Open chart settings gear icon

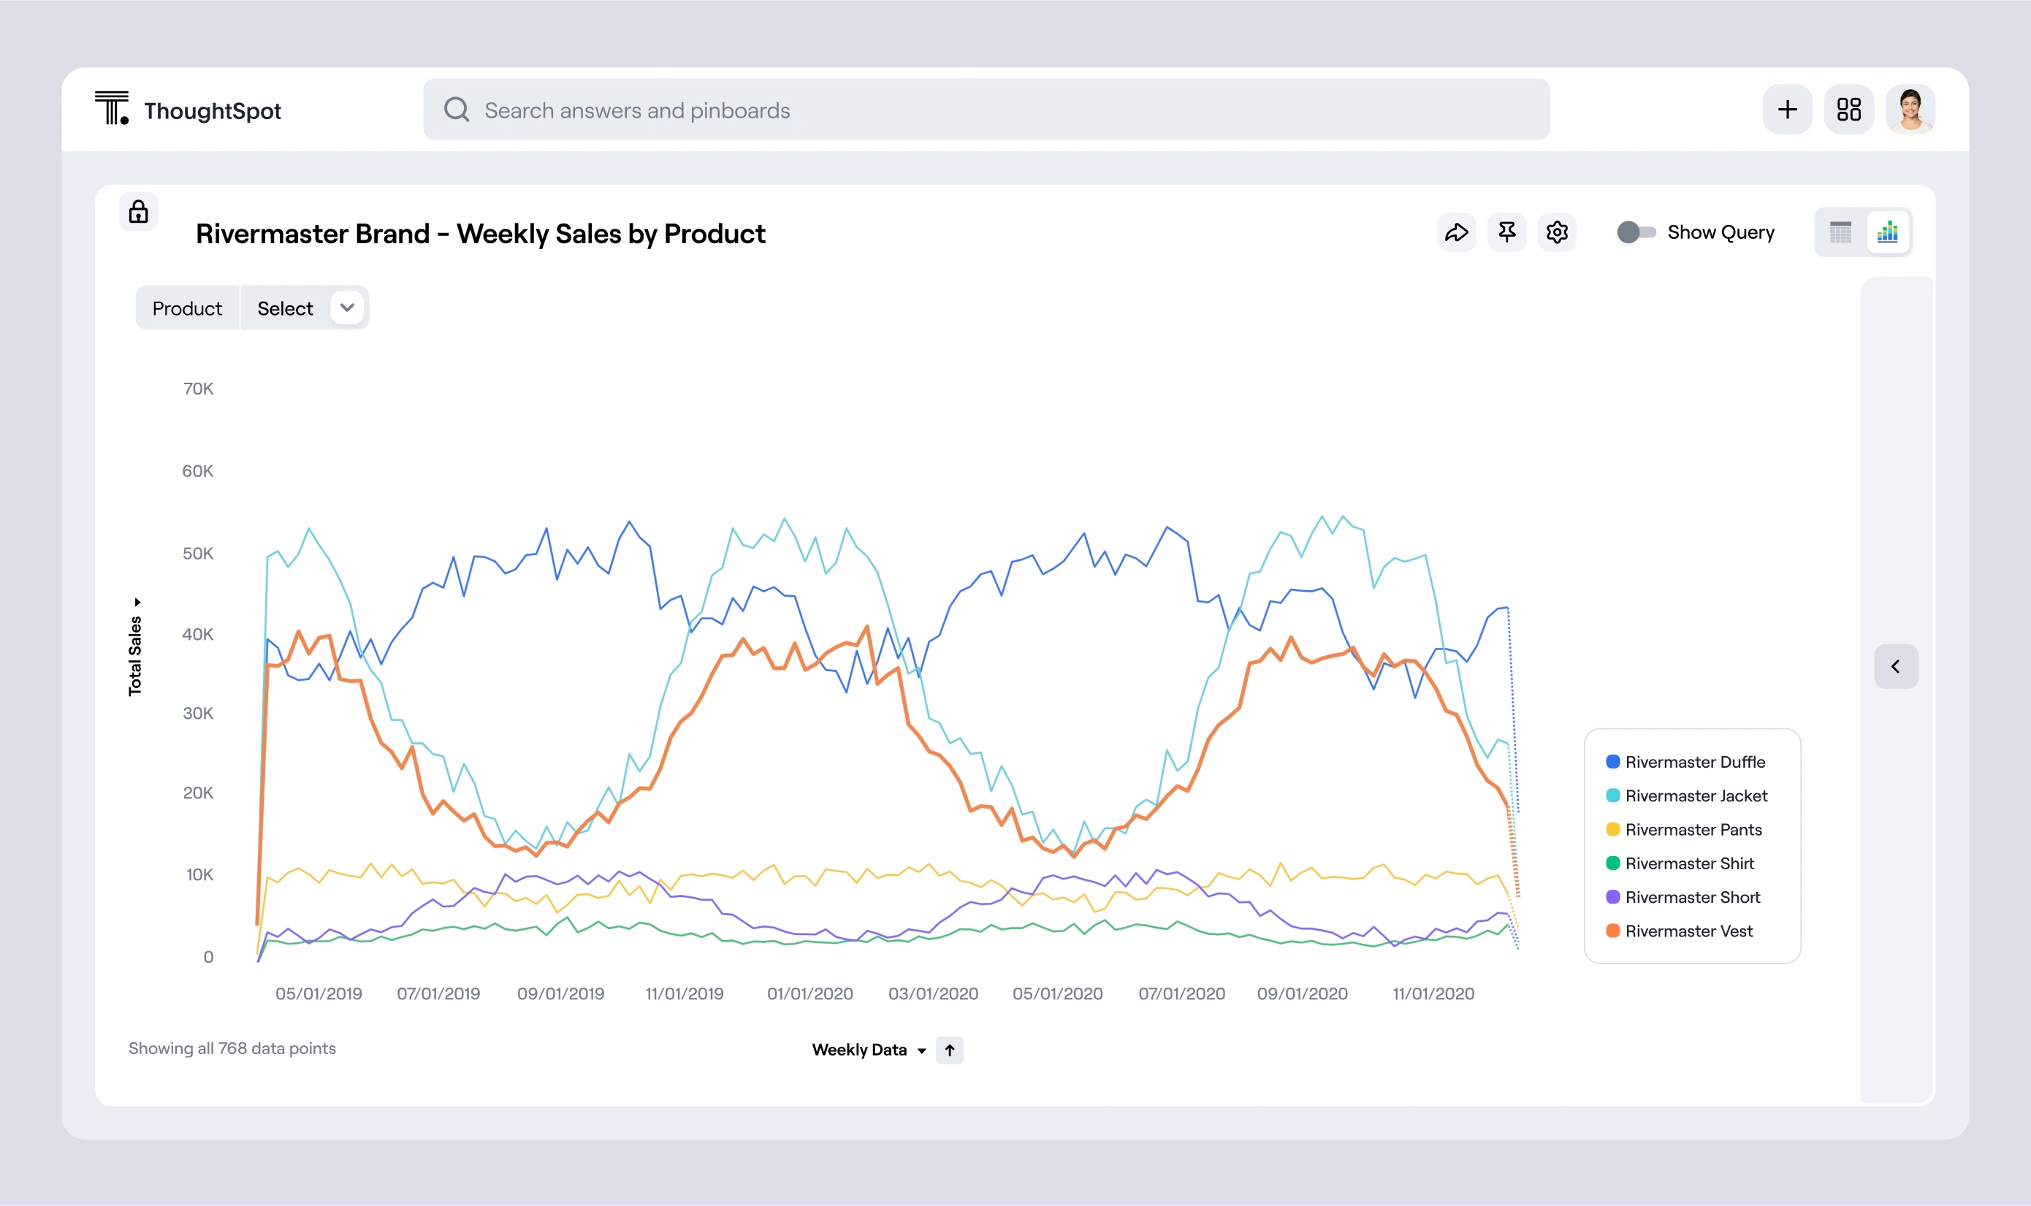1556,232
